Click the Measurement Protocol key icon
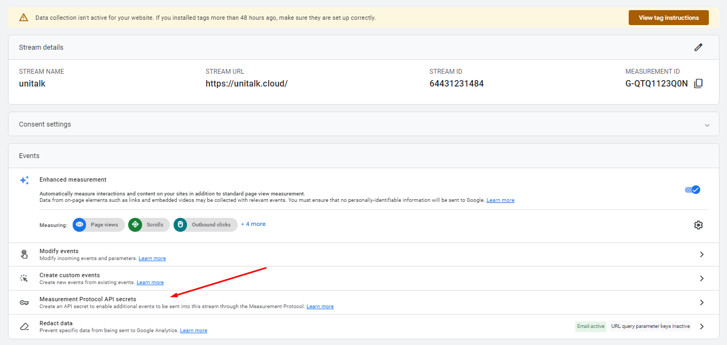Viewport: 727px width, 345px height. (x=24, y=303)
